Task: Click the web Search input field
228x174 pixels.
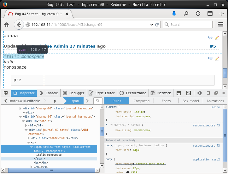Action: 188,25
